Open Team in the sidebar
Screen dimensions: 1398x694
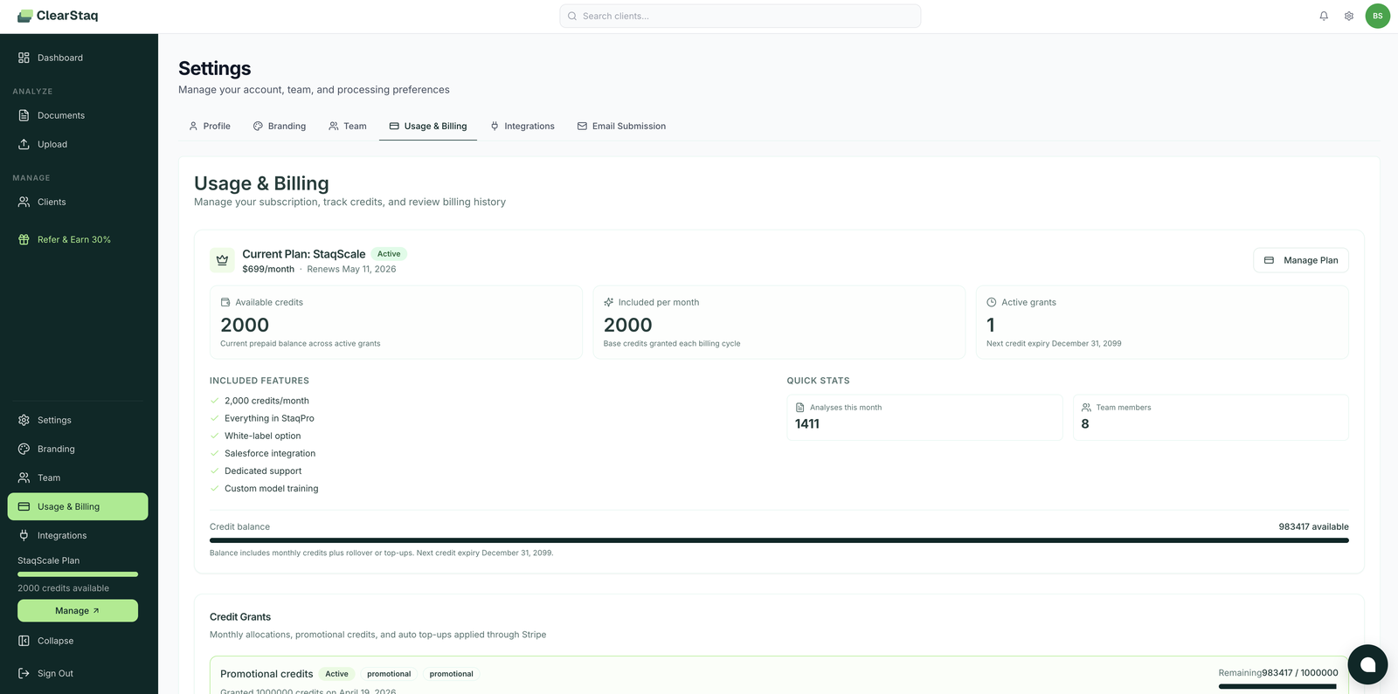point(78,478)
